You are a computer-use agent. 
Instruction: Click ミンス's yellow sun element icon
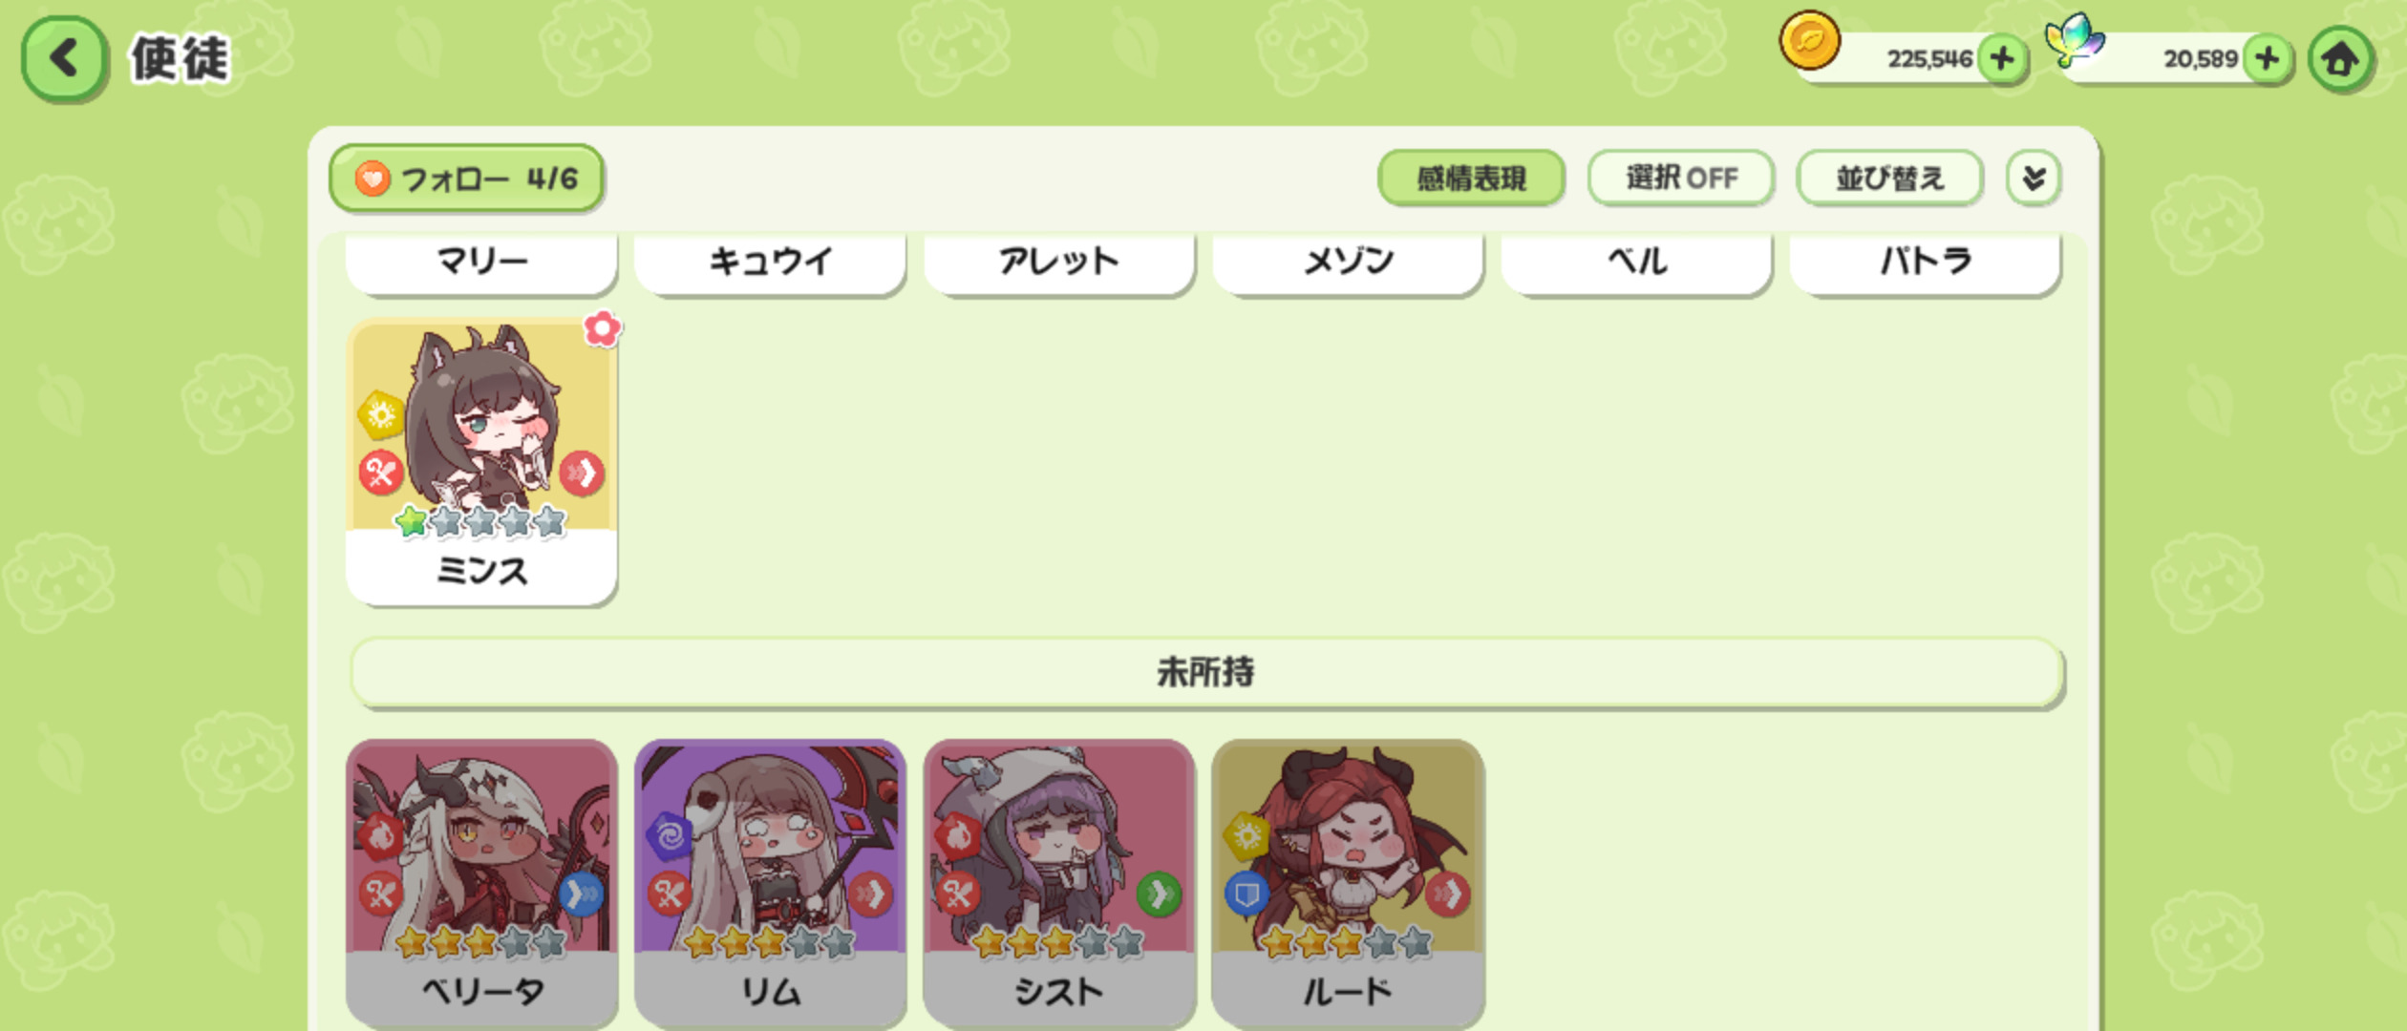[x=380, y=414]
